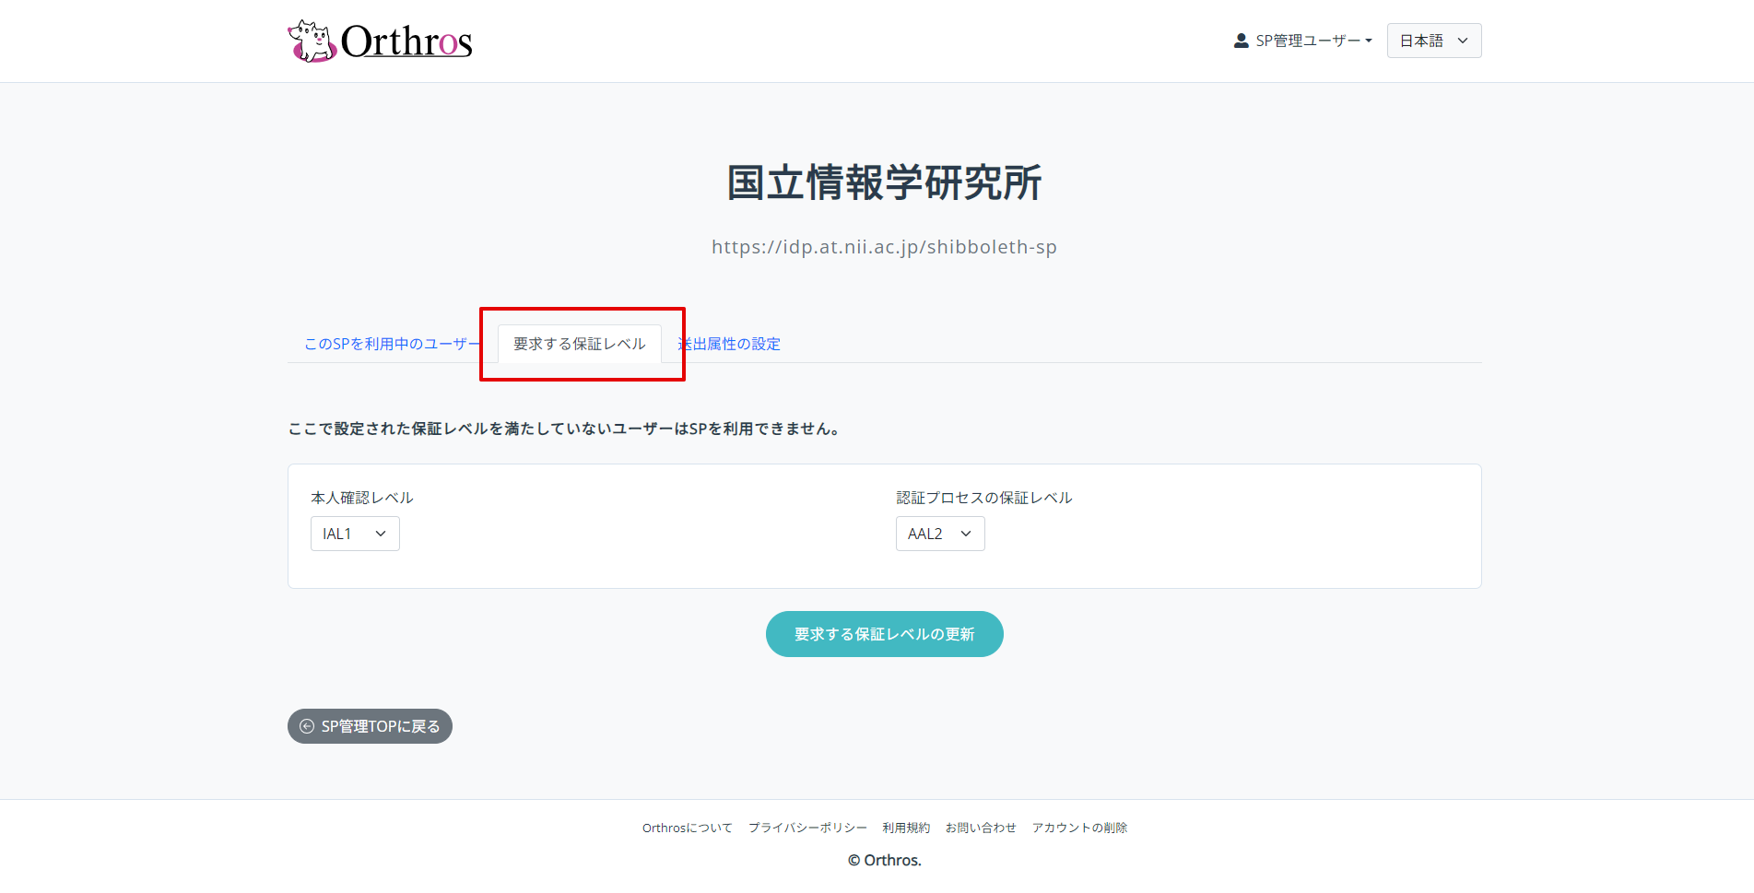Click 要求する保証レベルの更新 button
Screen dimensions: 1754x893
tap(885, 634)
